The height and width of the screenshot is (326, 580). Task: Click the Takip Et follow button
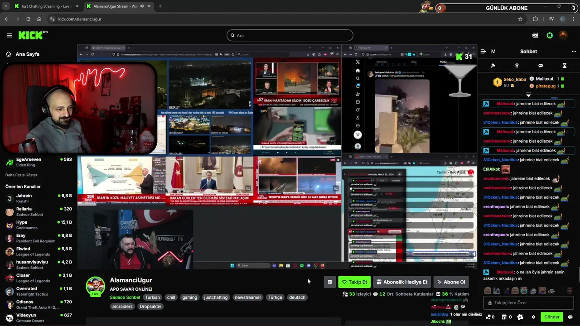(x=354, y=282)
